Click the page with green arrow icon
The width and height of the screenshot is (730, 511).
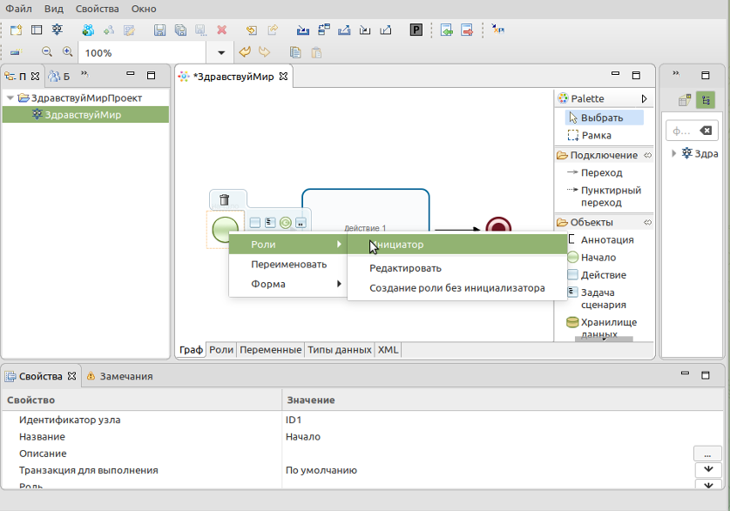pyautogui.click(x=447, y=30)
